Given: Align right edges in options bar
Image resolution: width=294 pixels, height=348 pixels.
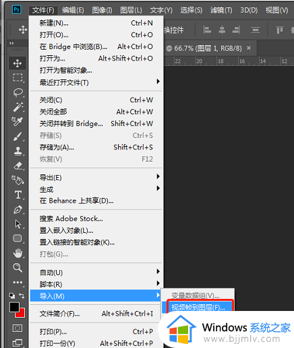Looking at the screenshot, I should 237,30.
